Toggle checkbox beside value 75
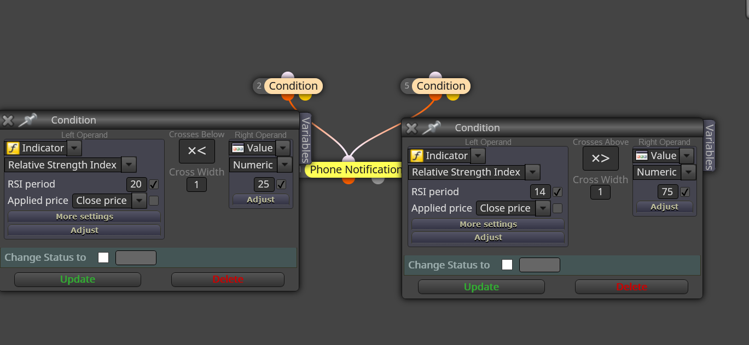Screen dimensions: 749x345 (685, 192)
